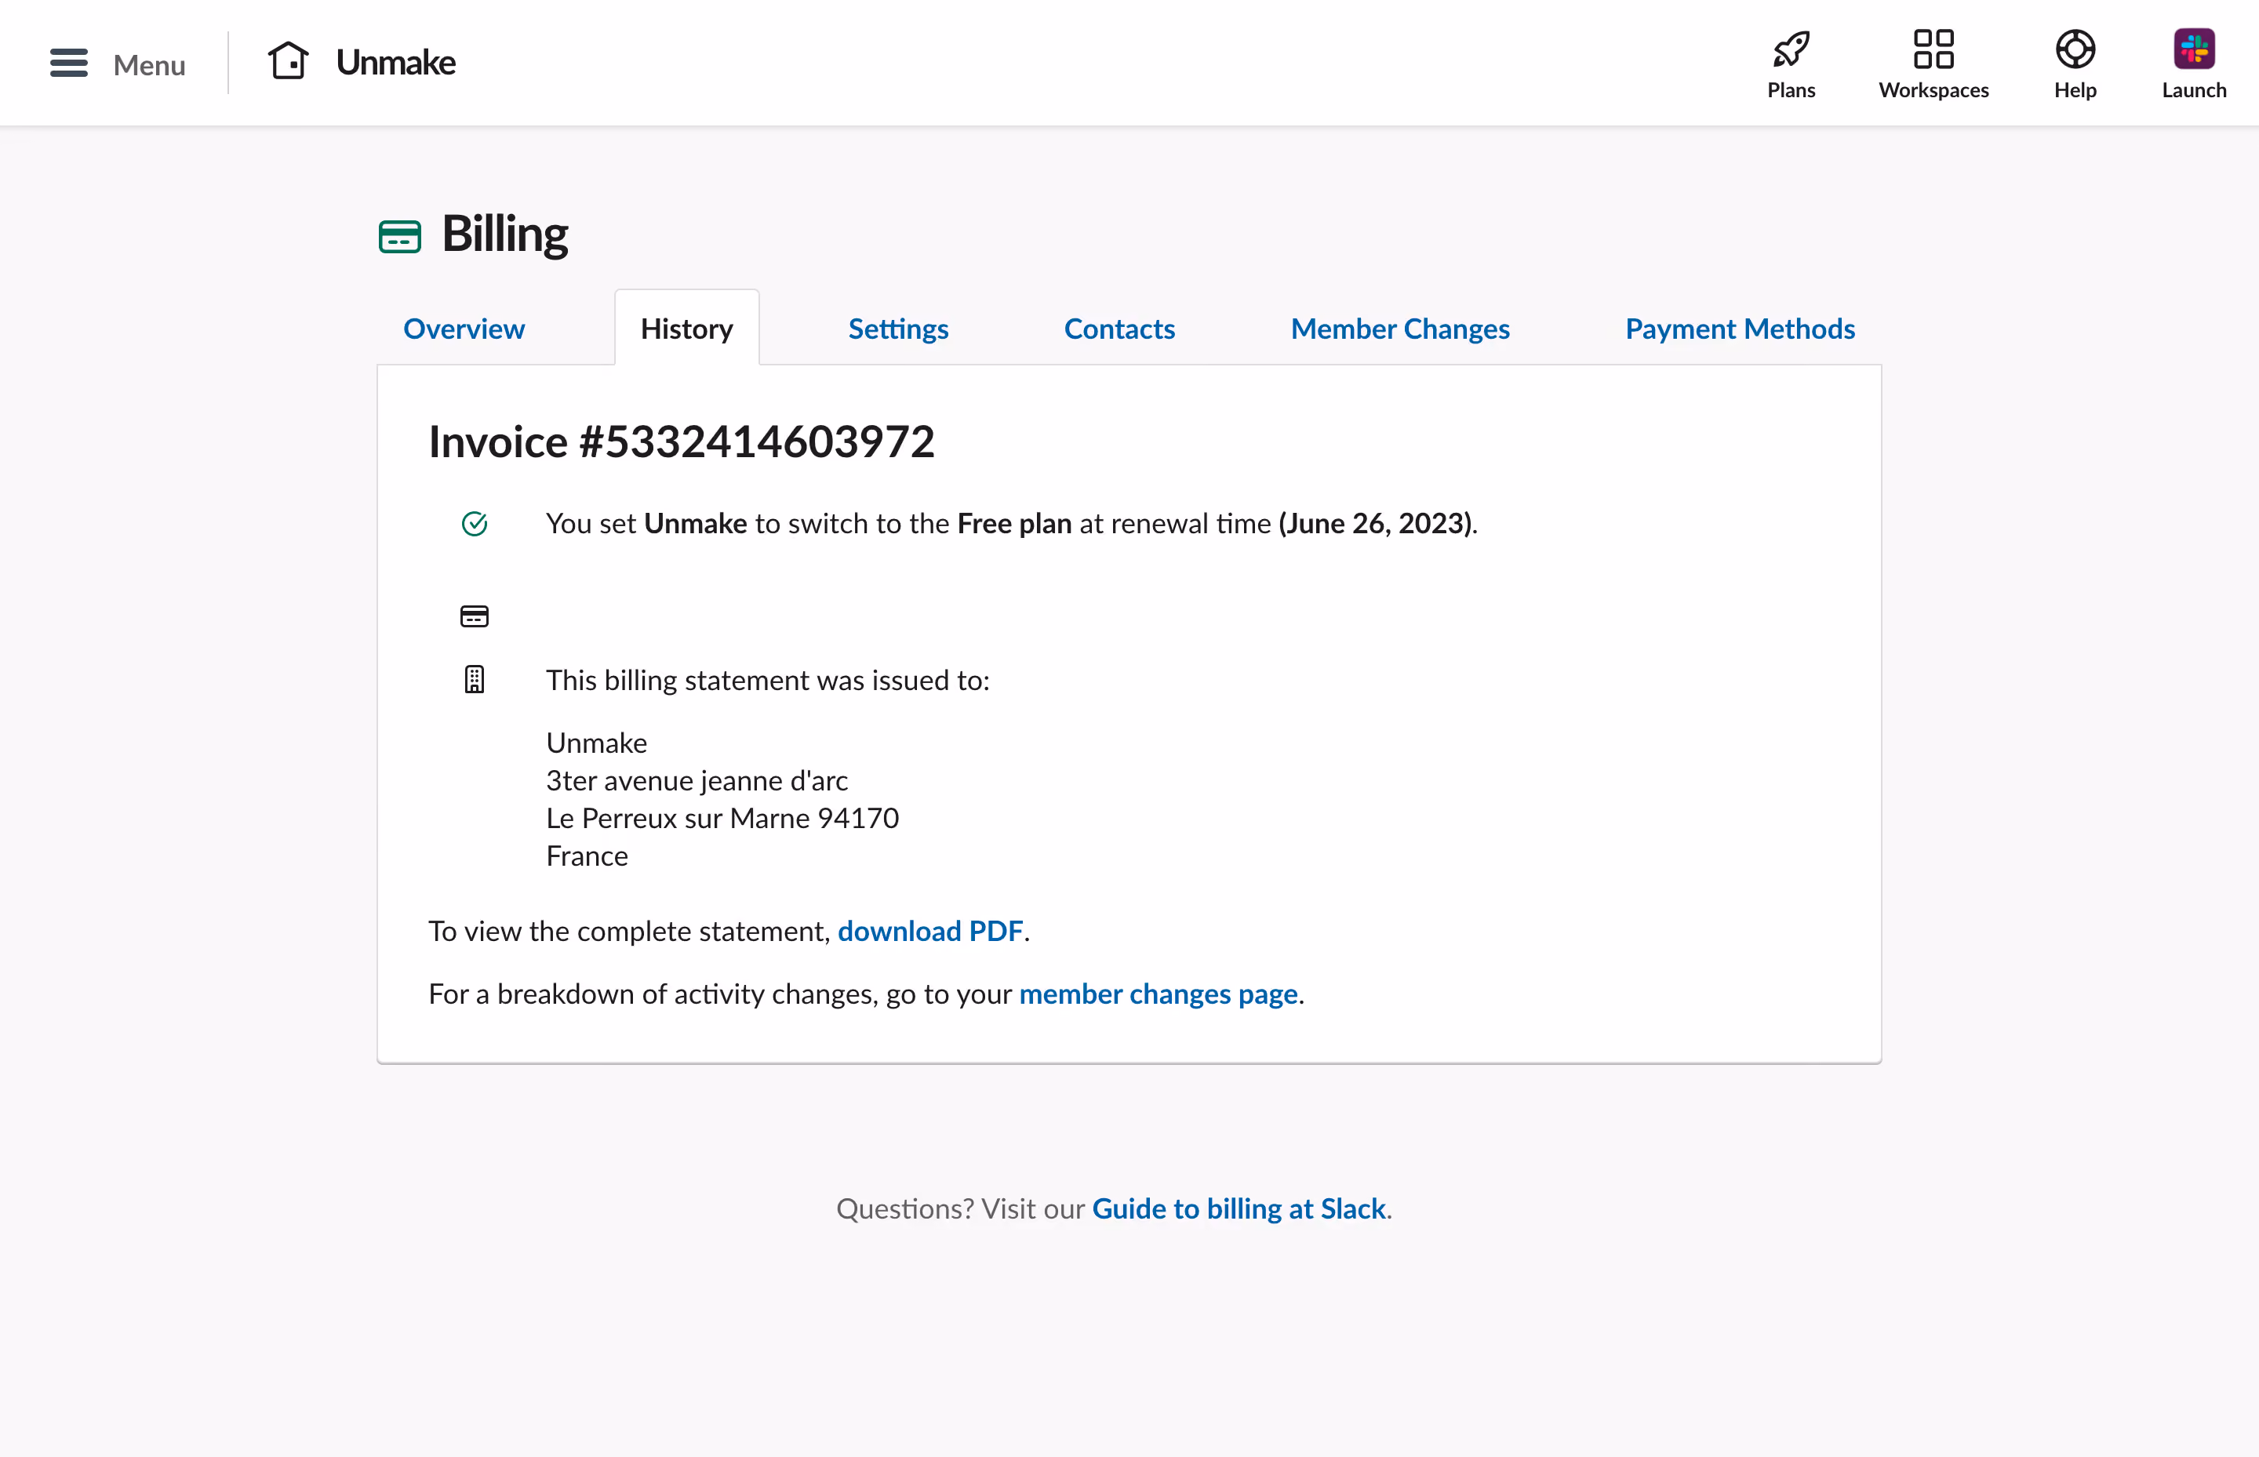Go to the Contacts tab
Image resolution: width=2259 pixels, height=1457 pixels.
tap(1119, 329)
